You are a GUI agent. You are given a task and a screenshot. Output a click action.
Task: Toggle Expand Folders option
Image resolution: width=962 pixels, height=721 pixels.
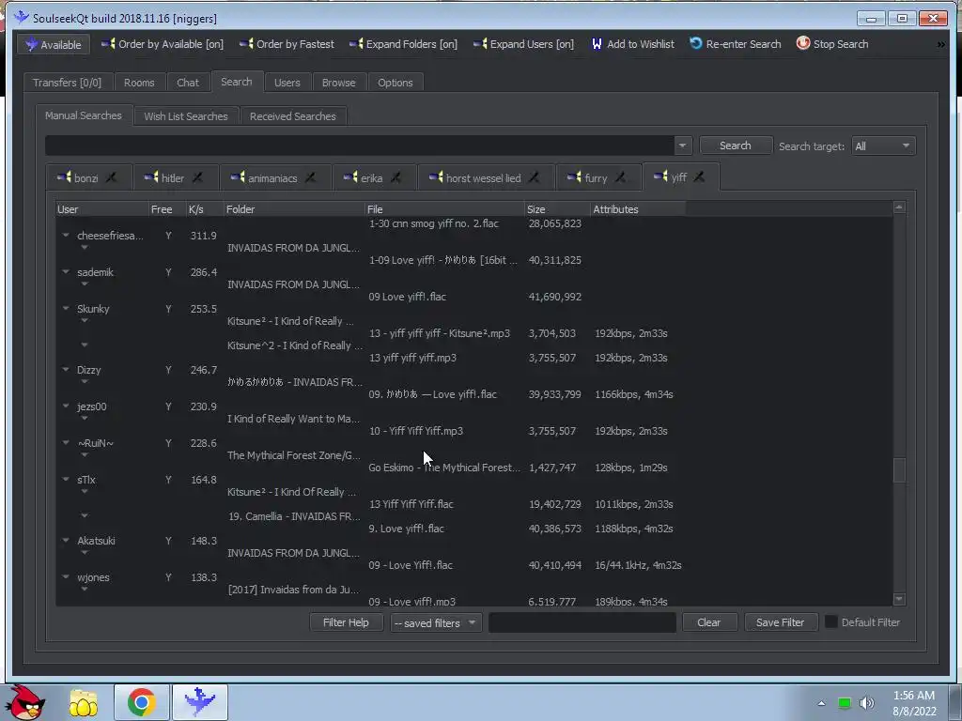coord(404,44)
